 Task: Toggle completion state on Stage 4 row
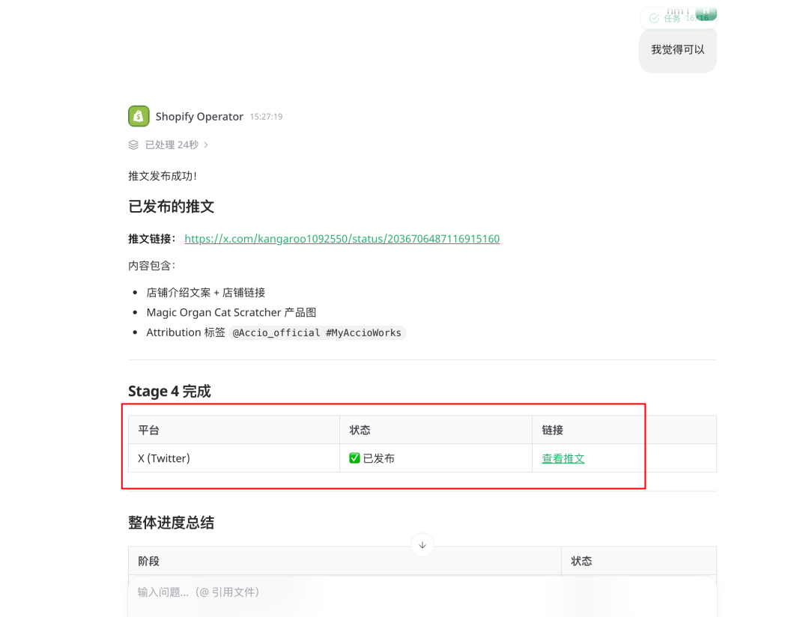click(384, 458)
